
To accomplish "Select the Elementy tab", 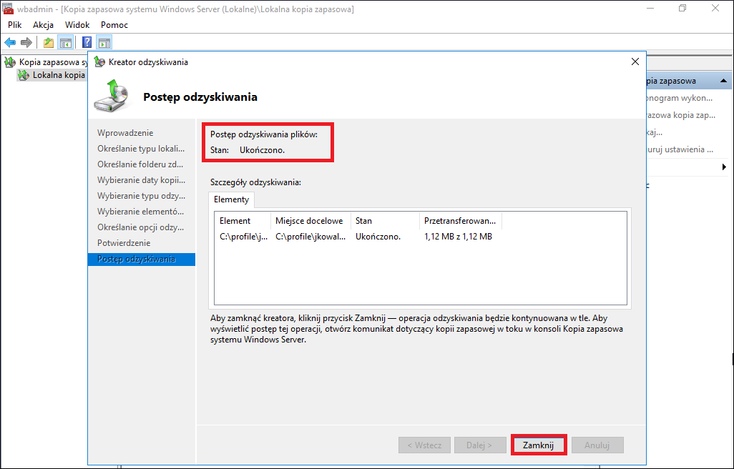I will point(231,199).
